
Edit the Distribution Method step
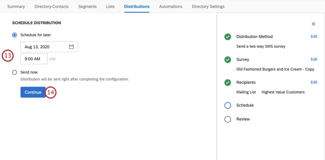click(x=314, y=37)
